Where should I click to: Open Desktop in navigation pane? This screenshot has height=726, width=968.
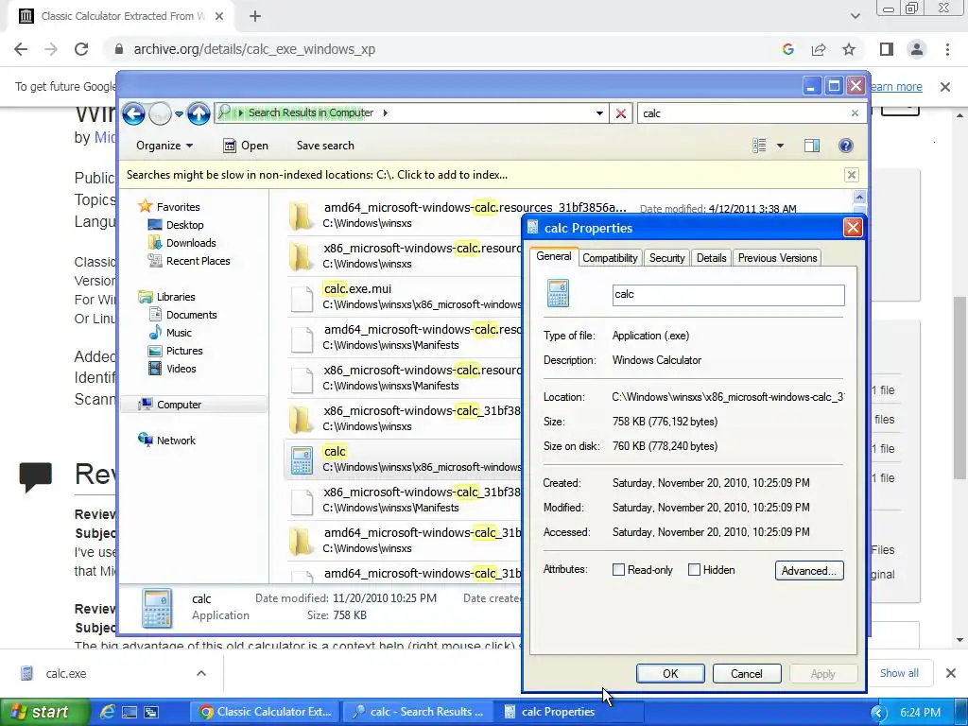click(x=184, y=225)
